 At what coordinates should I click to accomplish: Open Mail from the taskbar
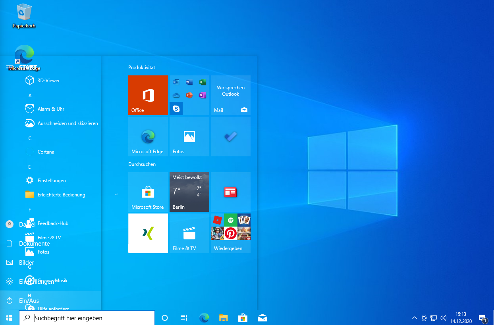pos(262,317)
